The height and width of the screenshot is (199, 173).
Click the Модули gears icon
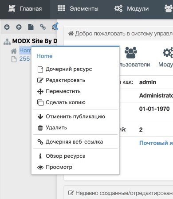tap(118, 8)
